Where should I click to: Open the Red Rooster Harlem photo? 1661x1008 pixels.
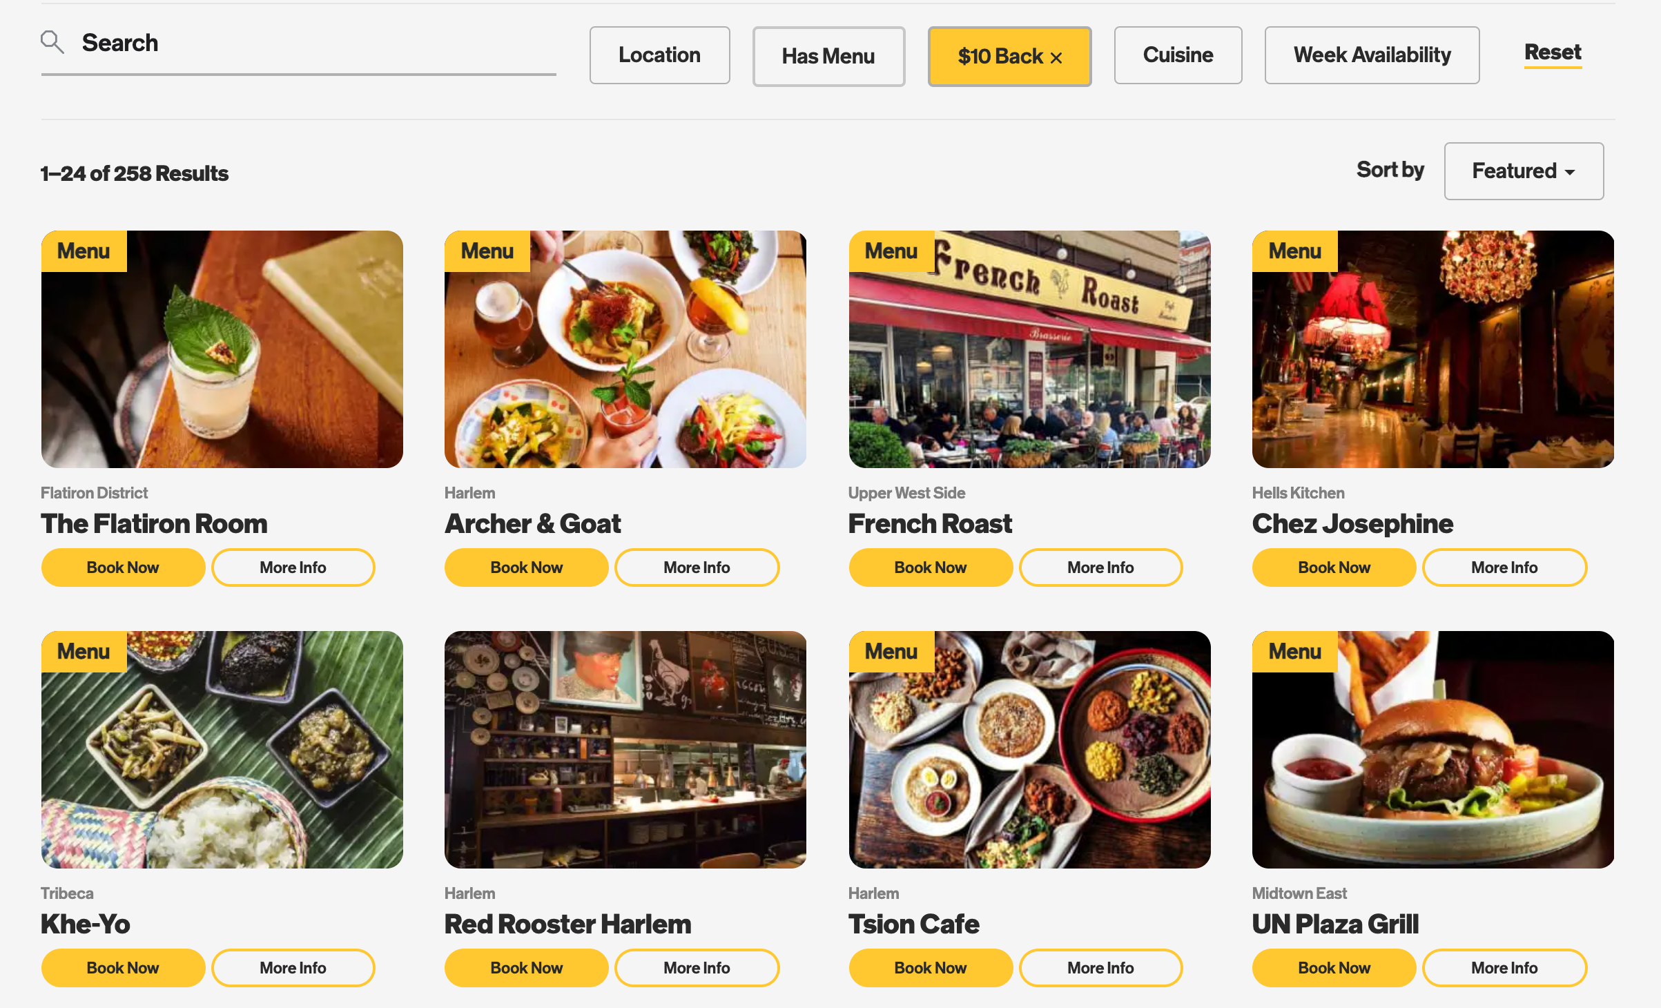click(x=625, y=750)
